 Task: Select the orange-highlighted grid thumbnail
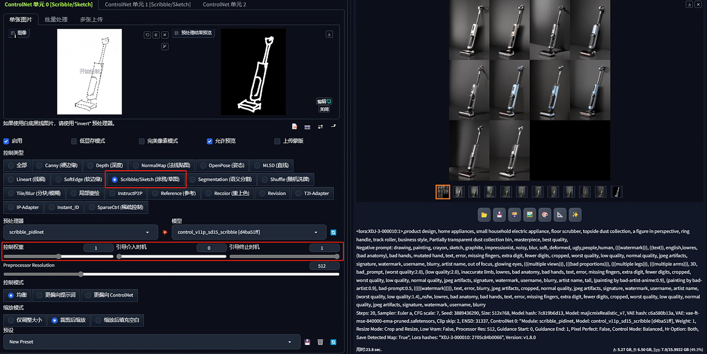pyautogui.click(x=443, y=192)
